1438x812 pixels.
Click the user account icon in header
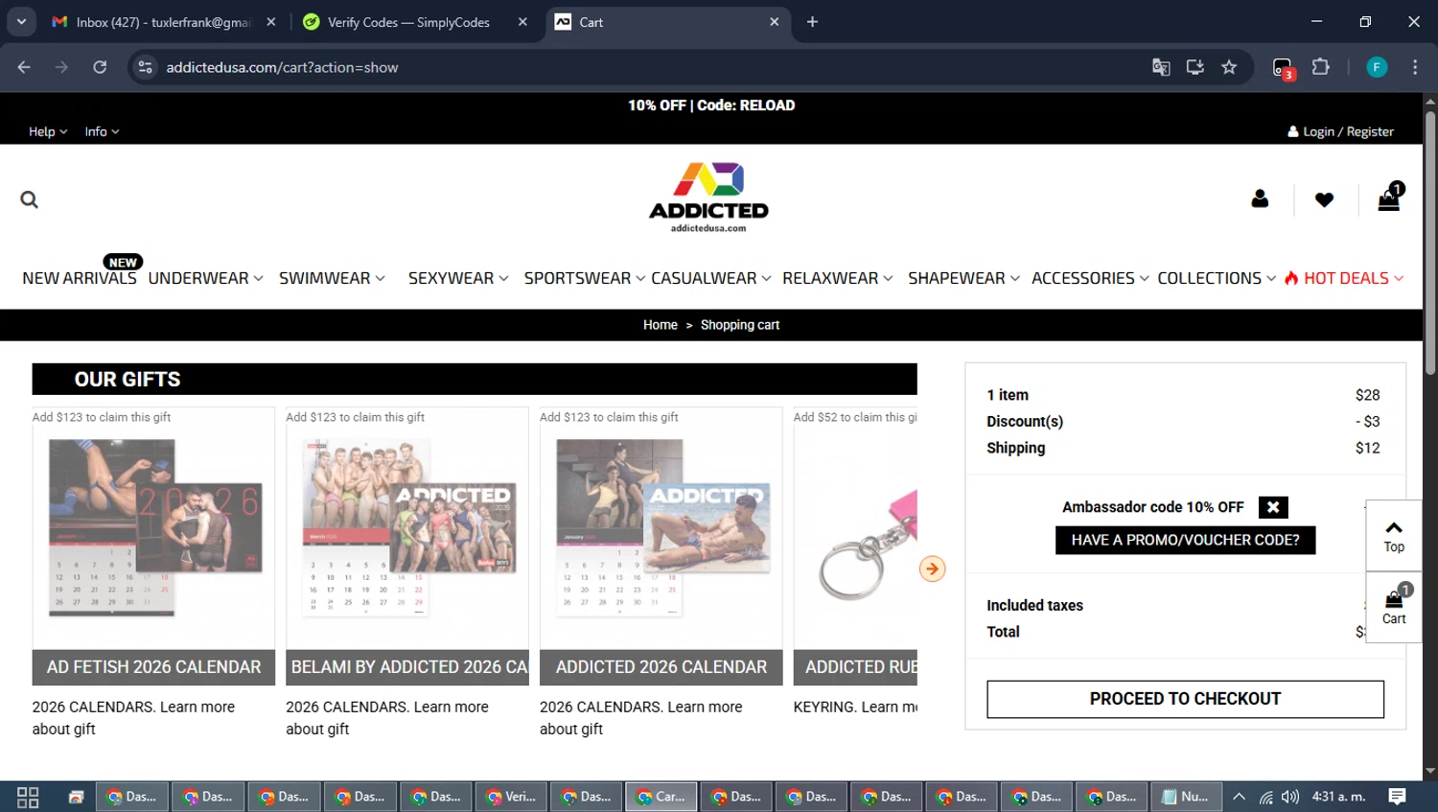coord(1260,198)
